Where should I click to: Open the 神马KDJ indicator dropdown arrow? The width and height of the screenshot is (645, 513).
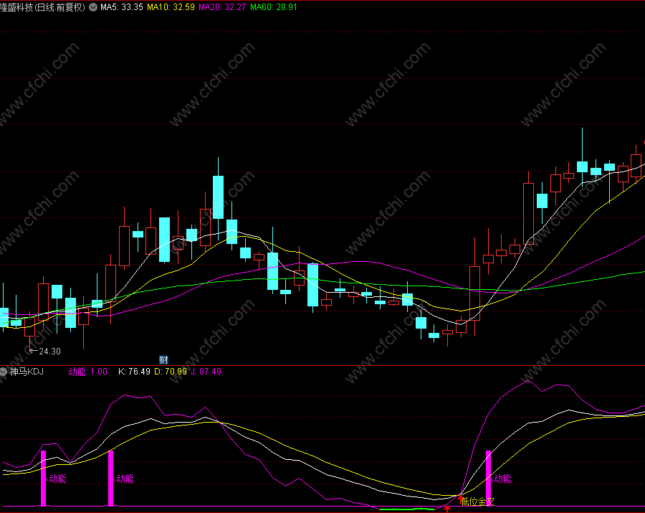pos(3,372)
